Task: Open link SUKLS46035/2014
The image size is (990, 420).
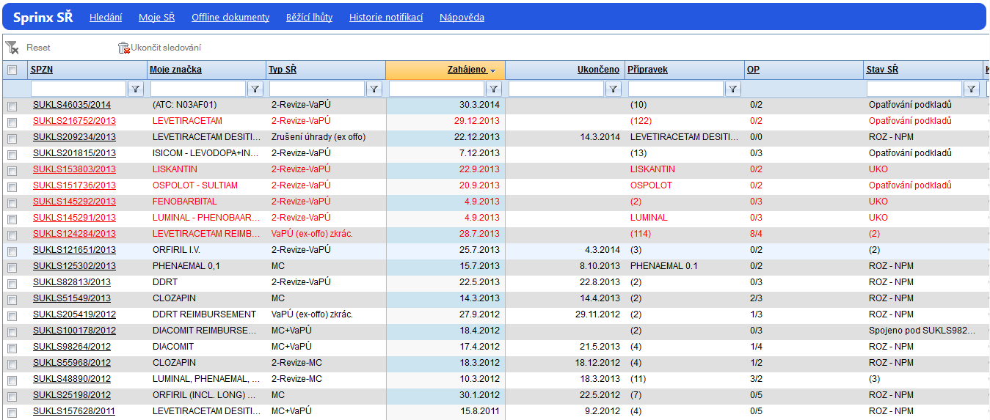Action: (72, 105)
